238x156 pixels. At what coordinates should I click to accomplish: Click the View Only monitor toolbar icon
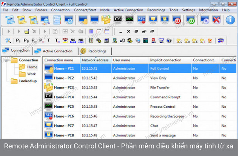(x=94, y=20)
